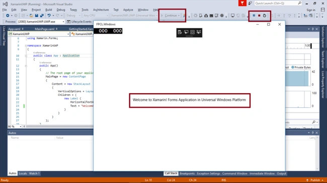Click the account avatar icon
This screenshot has width=327, height=183.
click(x=323, y=10)
